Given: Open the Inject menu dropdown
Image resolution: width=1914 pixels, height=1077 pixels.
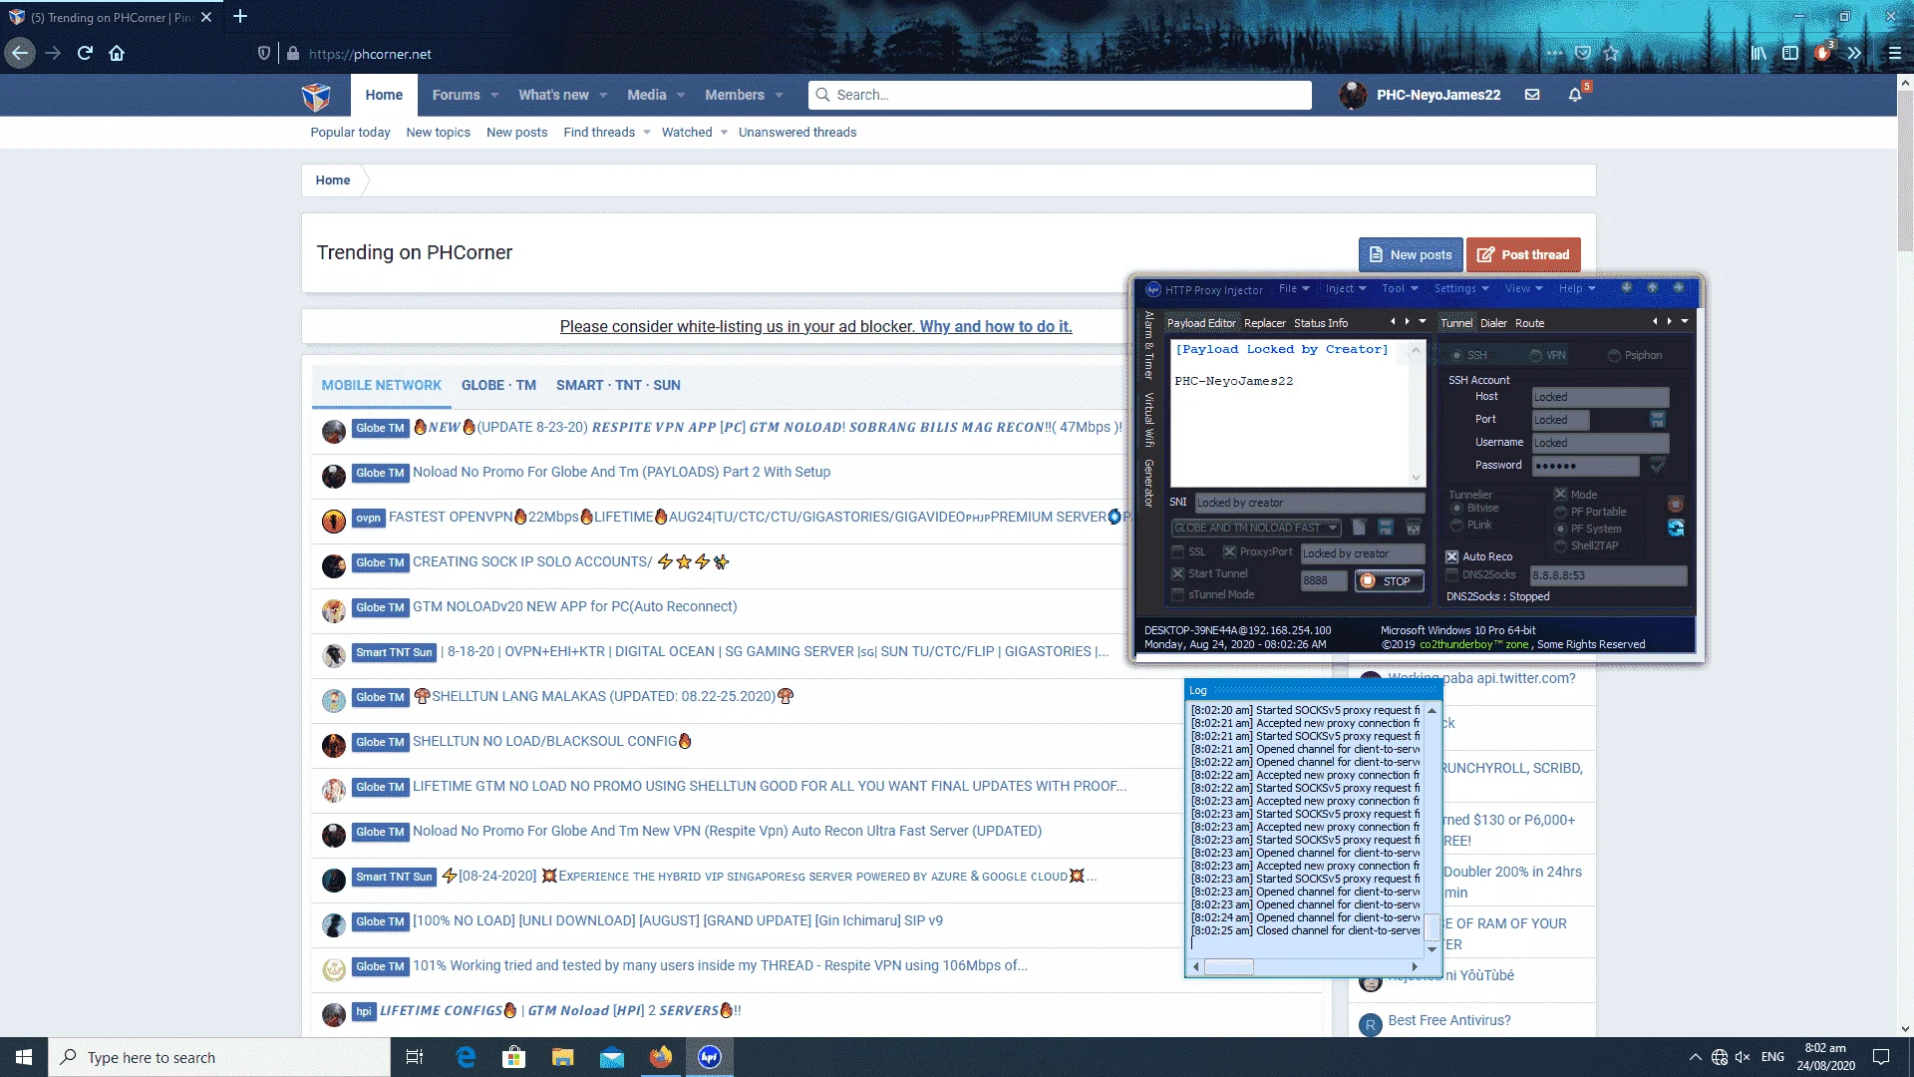Looking at the screenshot, I should [x=1346, y=289].
